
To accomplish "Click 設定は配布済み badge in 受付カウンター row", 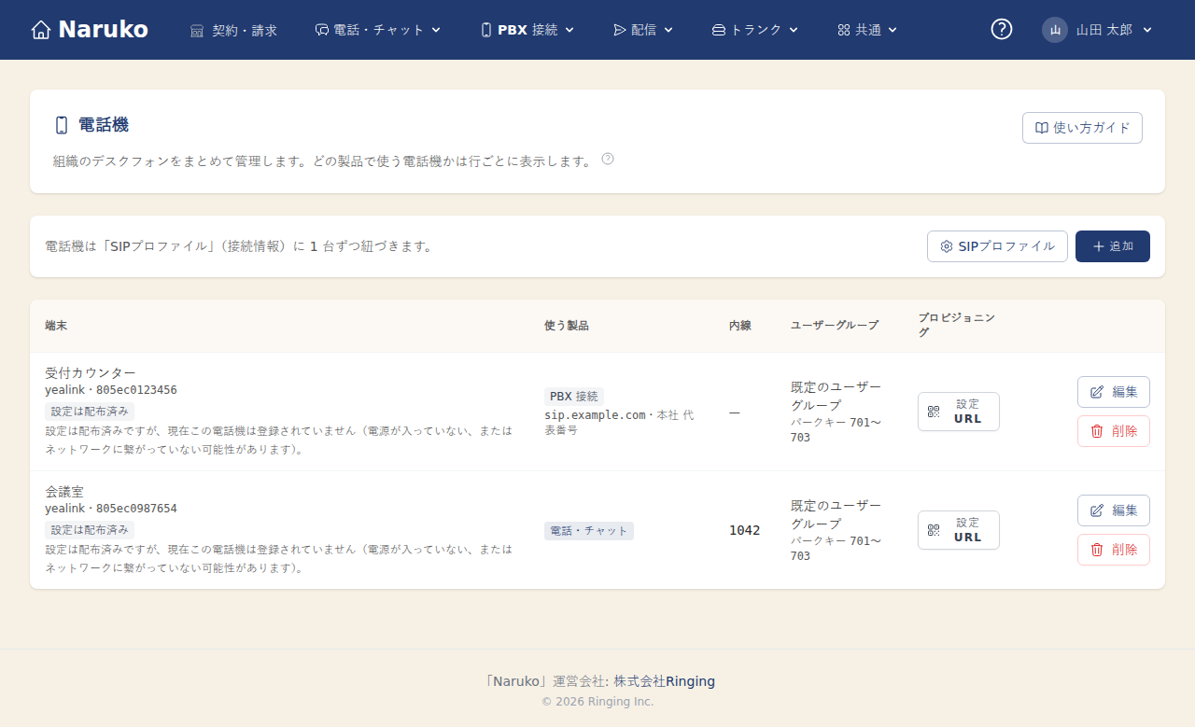I will [x=90, y=411].
